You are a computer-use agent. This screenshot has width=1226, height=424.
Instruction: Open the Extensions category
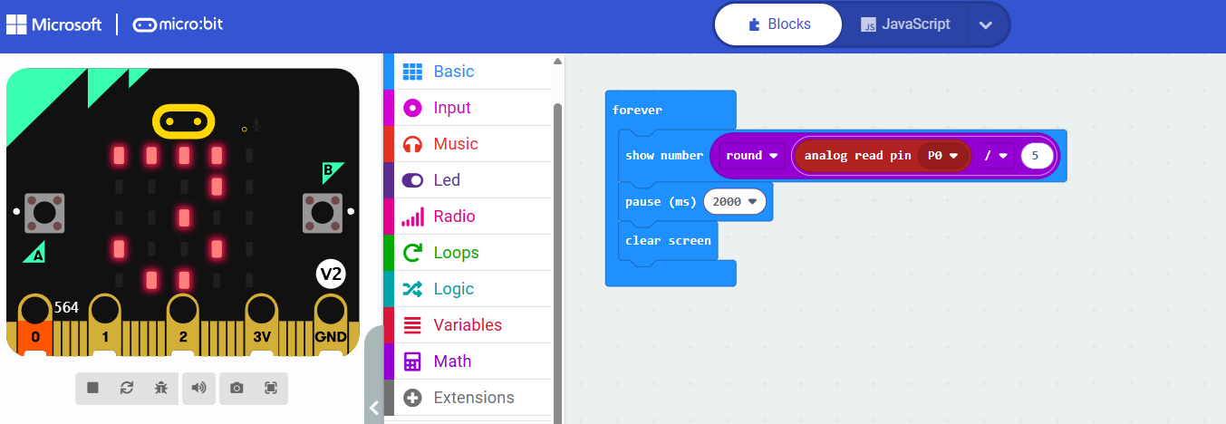pos(473,398)
